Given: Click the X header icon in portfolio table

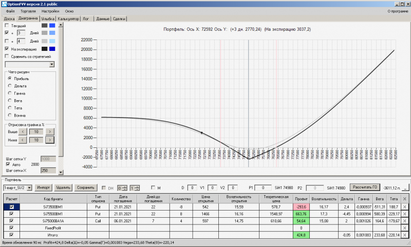Looking at the screenshot, I should coord(405,199).
